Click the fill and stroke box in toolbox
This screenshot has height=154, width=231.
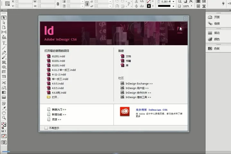tap(4, 125)
